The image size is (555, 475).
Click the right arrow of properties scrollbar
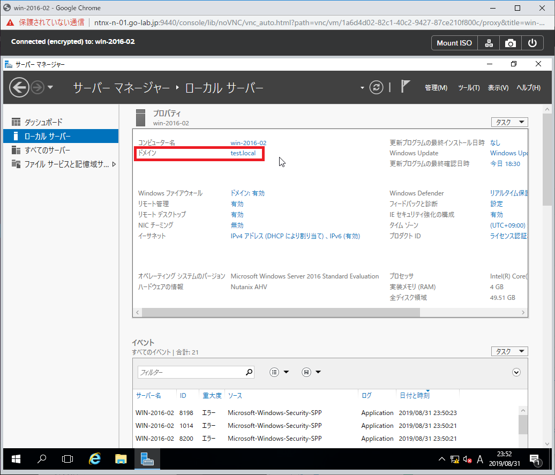(x=523, y=312)
